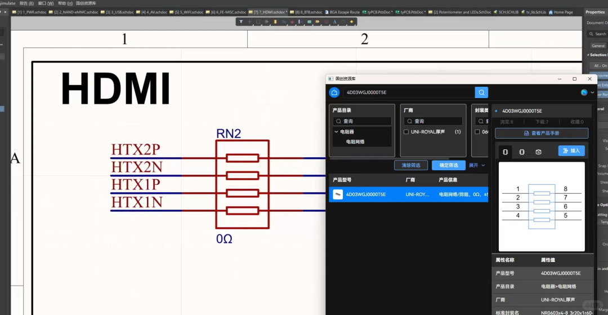Open the Properties panel header tab
Image resolution: width=608 pixels, height=315 pixels.
[595, 12]
